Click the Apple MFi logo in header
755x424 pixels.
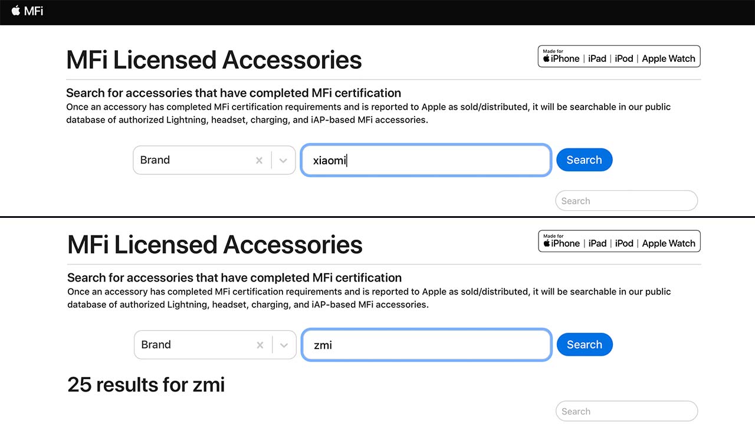point(27,11)
